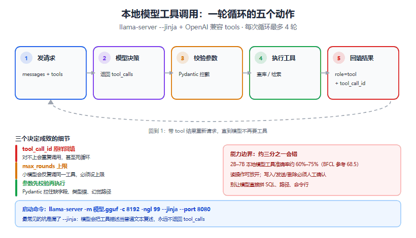Click the text "Pydantic 拦截" in step 3
Viewport: 416px width, 238px height.
[x=194, y=74]
